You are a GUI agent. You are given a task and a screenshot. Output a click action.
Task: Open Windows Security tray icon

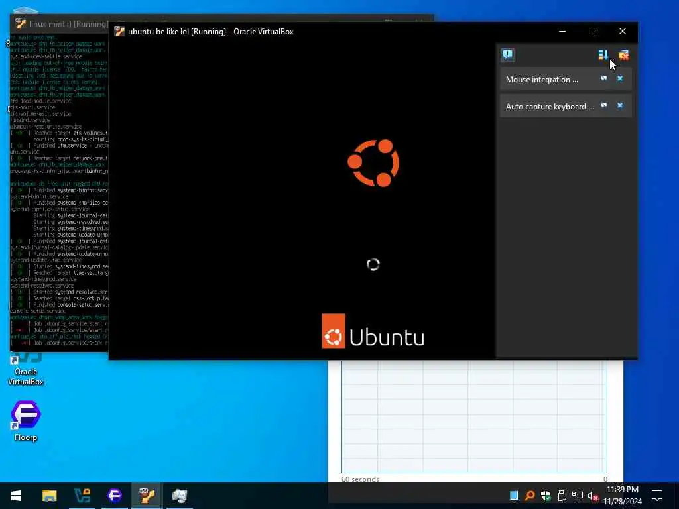click(x=546, y=496)
